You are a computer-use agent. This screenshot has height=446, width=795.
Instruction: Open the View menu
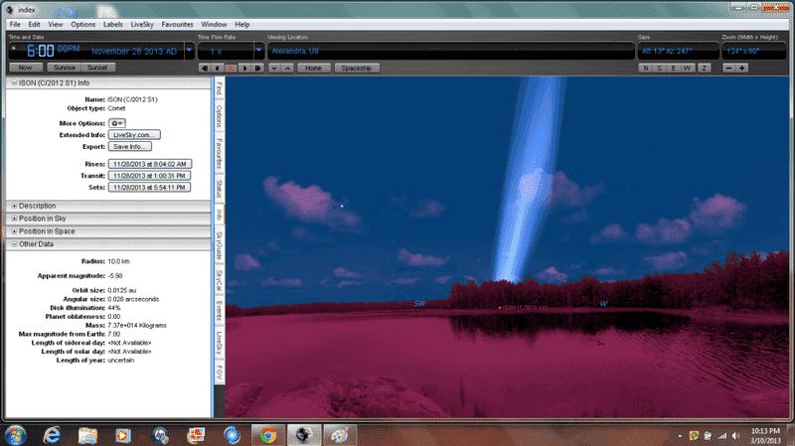[56, 24]
